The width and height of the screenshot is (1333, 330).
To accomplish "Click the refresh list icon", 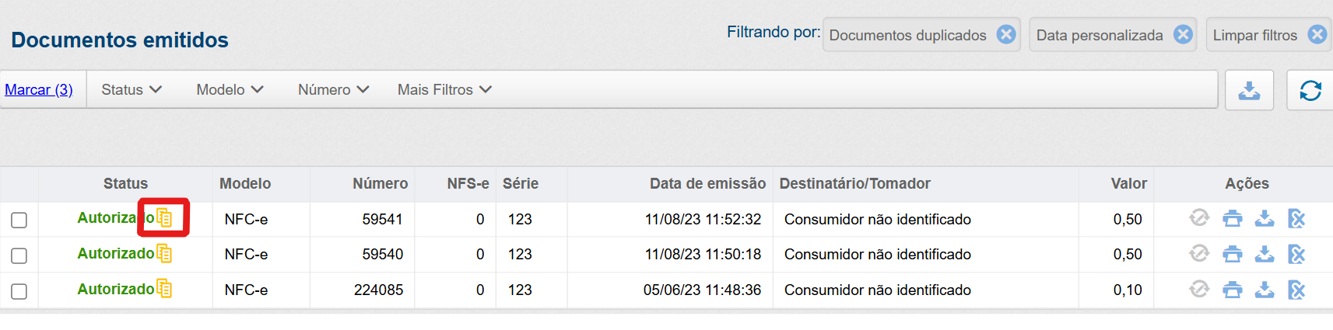I will coord(1310,90).
